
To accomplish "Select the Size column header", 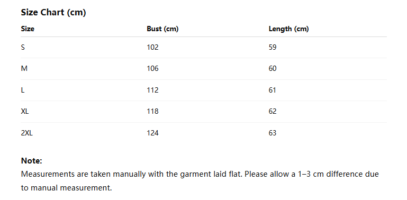I will (x=28, y=29).
